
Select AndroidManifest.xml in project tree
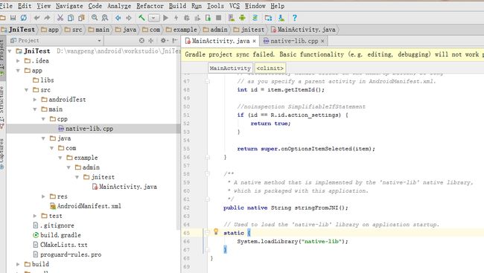pyautogui.click(x=86, y=206)
